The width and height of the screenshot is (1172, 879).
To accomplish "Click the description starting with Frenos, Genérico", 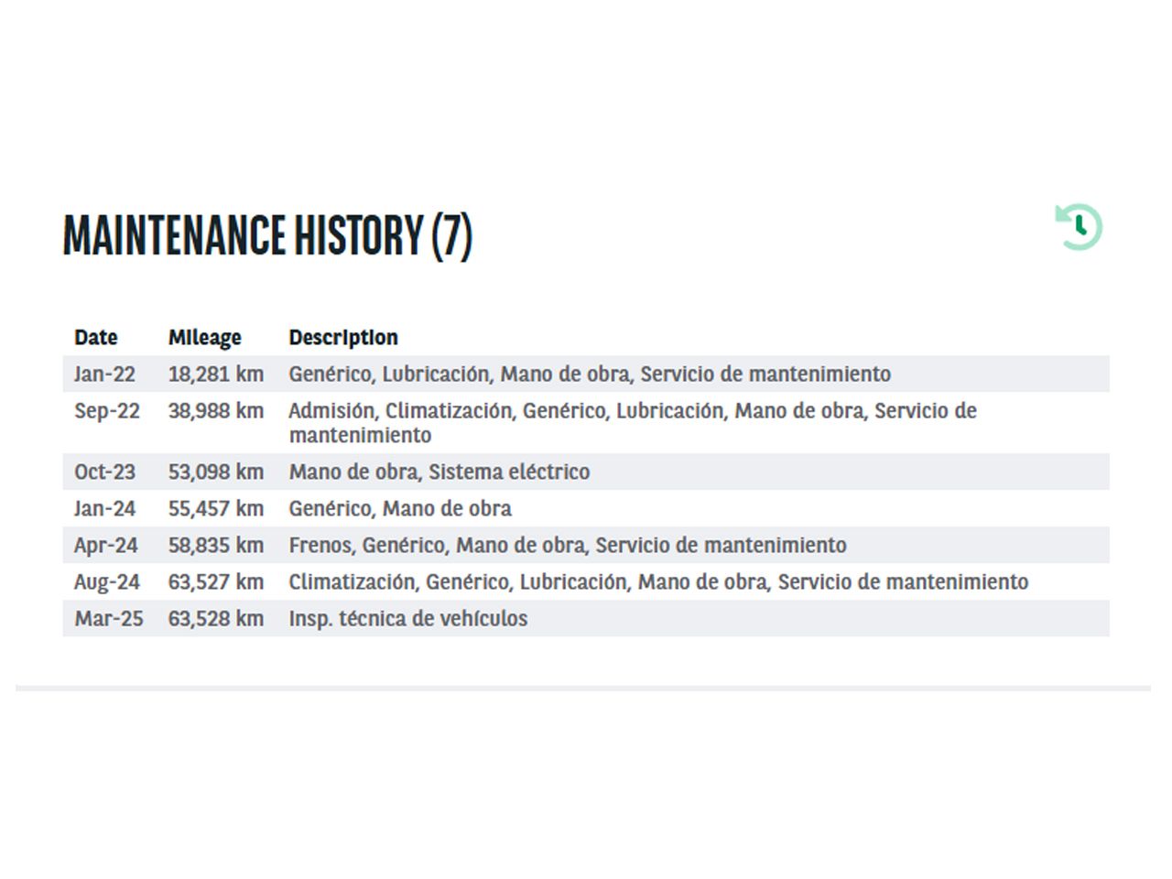I will [x=568, y=545].
